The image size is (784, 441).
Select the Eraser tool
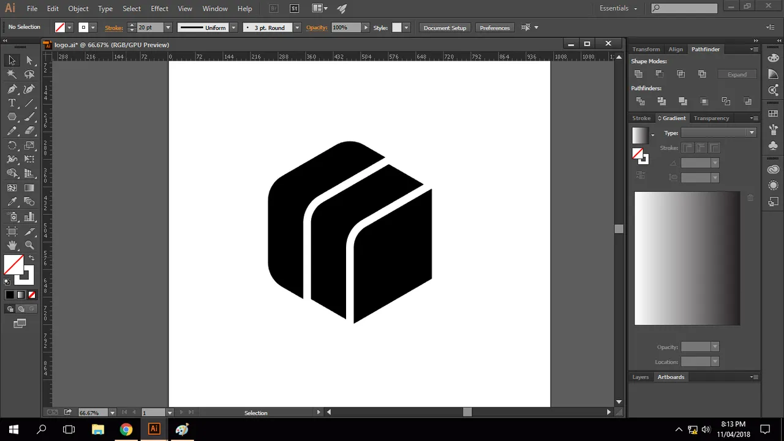pyautogui.click(x=29, y=131)
